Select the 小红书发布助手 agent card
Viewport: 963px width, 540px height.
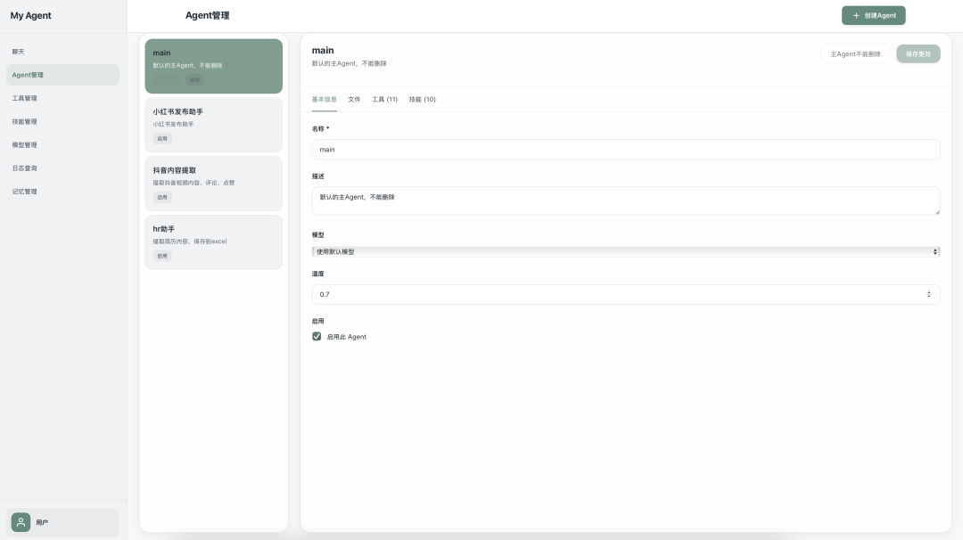pyautogui.click(x=213, y=125)
